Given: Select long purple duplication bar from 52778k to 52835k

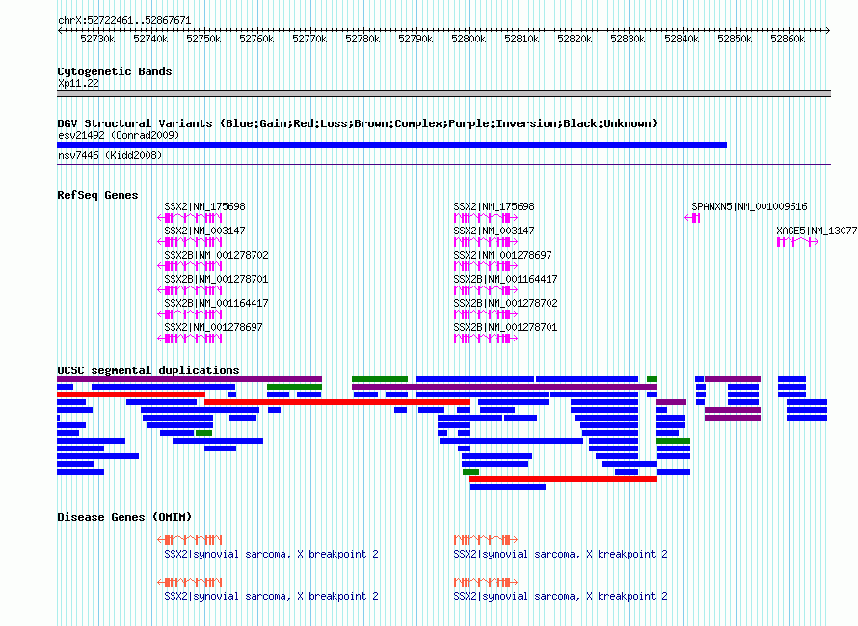Looking at the screenshot, I should click(504, 387).
